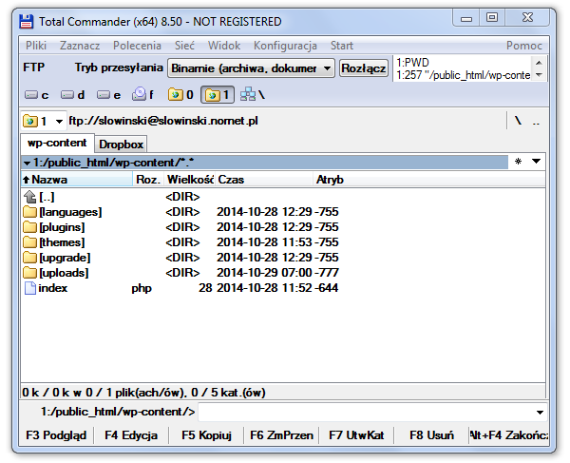
Task: Click the ftp://slowinski@slowinski.nornet.pl address text
Action: tap(163, 121)
